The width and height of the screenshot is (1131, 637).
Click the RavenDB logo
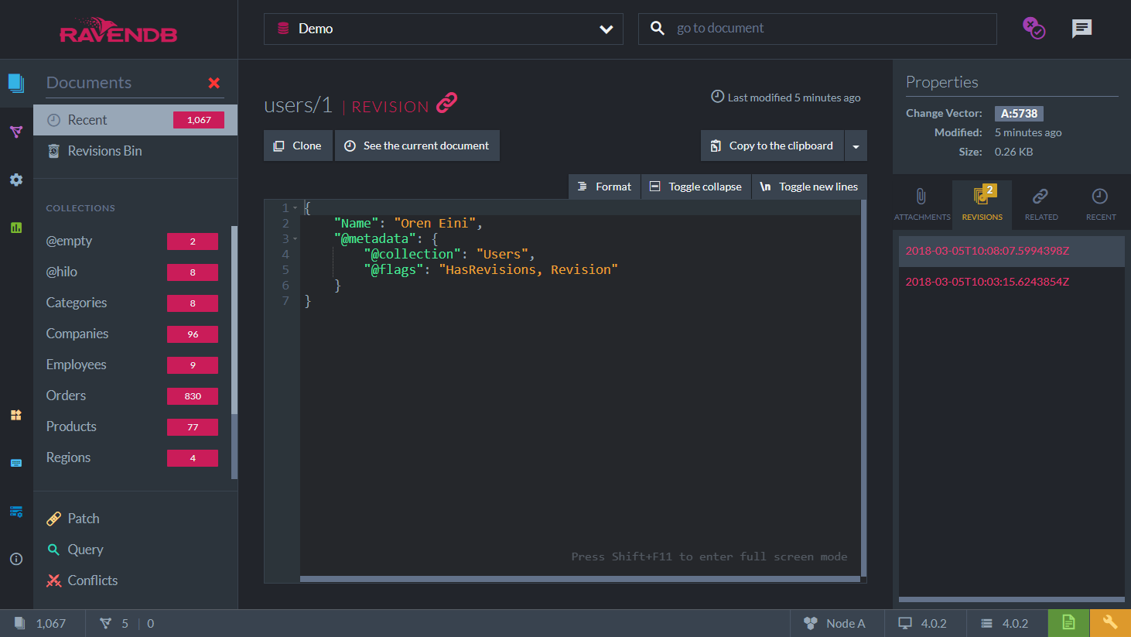(118, 30)
